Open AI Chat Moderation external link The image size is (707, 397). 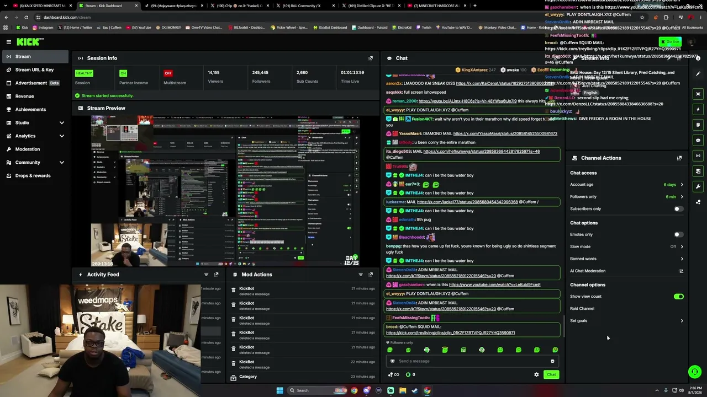pos(681,271)
